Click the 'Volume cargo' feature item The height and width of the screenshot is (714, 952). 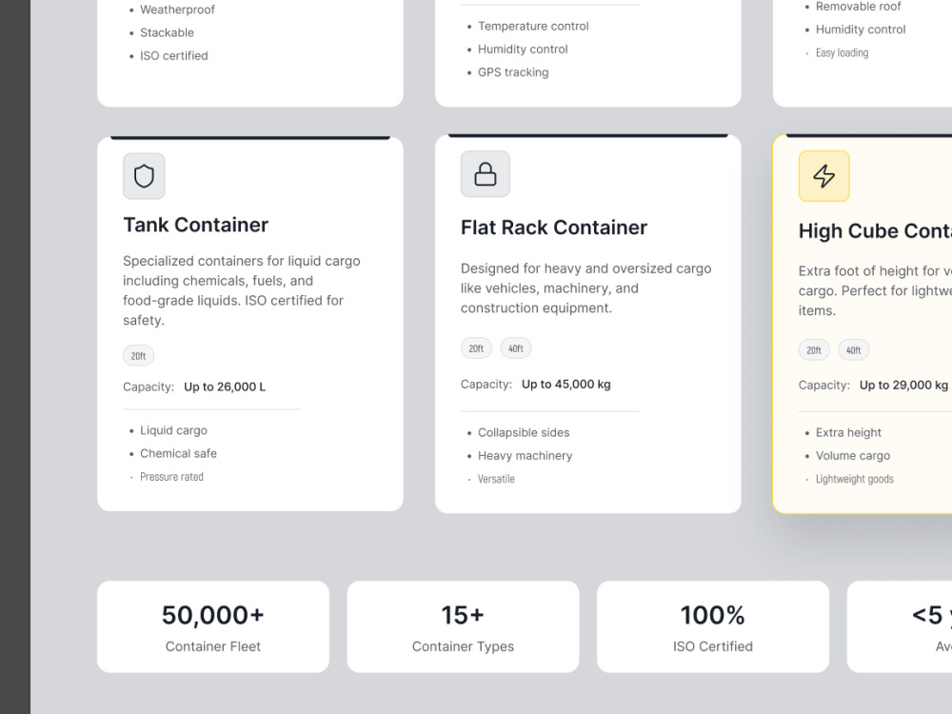click(852, 456)
